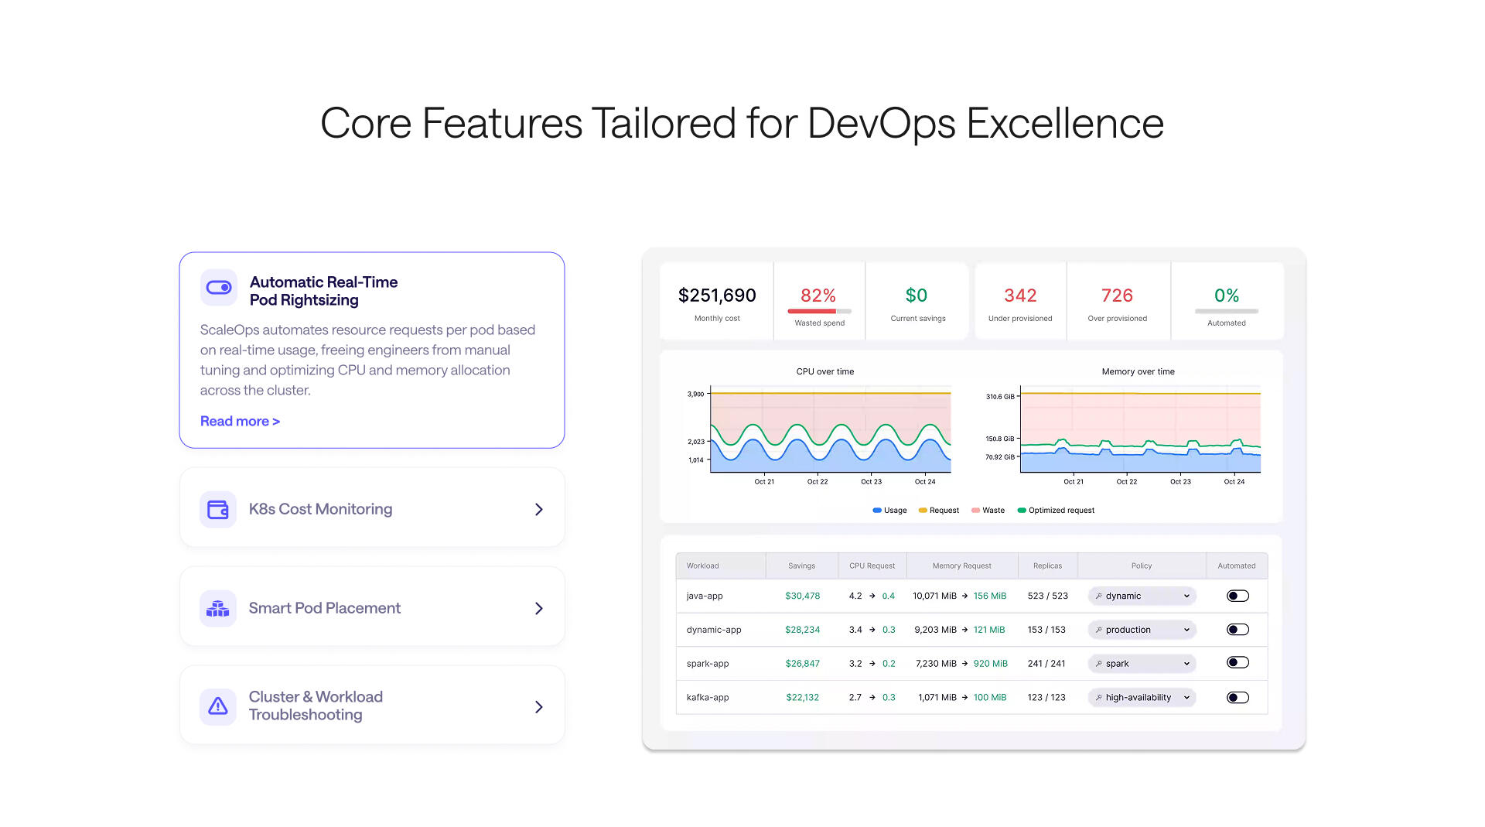This screenshot has width=1485, height=827.
Task: Click the kafka-app workload name
Action: pyautogui.click(x=708, y=698)
